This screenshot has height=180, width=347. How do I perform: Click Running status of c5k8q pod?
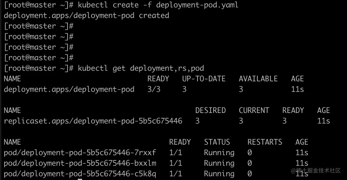tap(219, 174)
